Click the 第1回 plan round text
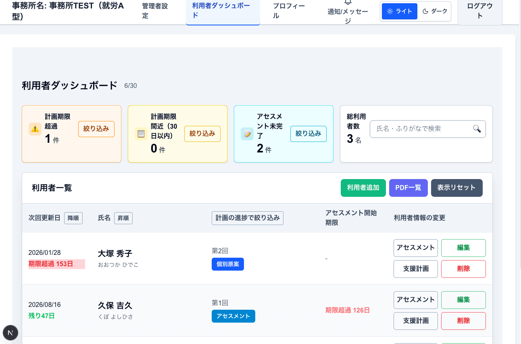521x344 pixels. click(x=220, y=303)
